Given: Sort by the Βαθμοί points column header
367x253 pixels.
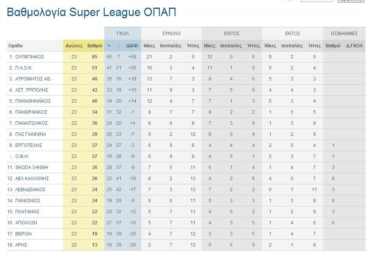Looking at the screenshot, I should tap(95, 46).
